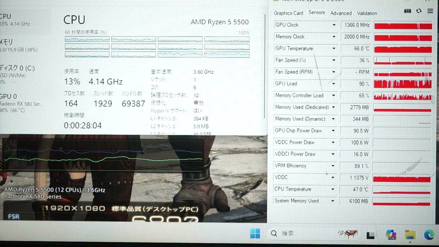Image resolution: width=439 pixels, height=247 pixels.
Task: Expand the Memory Used (Dynamic) dropdown
Action: click(334, 119)
